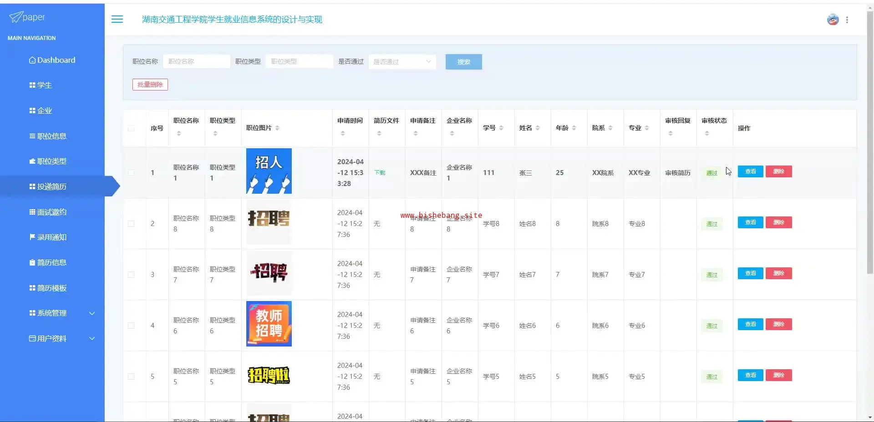Viewport: 874px width, 422px height.
Task: Toggle the select-all header checkbox
Action: 131,128
